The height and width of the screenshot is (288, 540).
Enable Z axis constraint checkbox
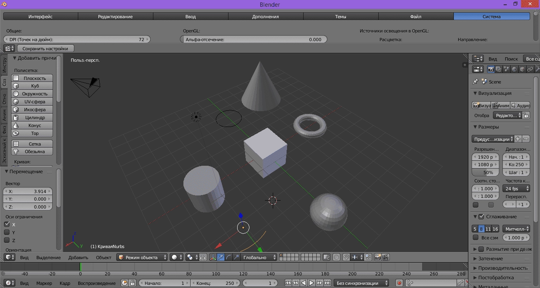(x=7, y=240)
